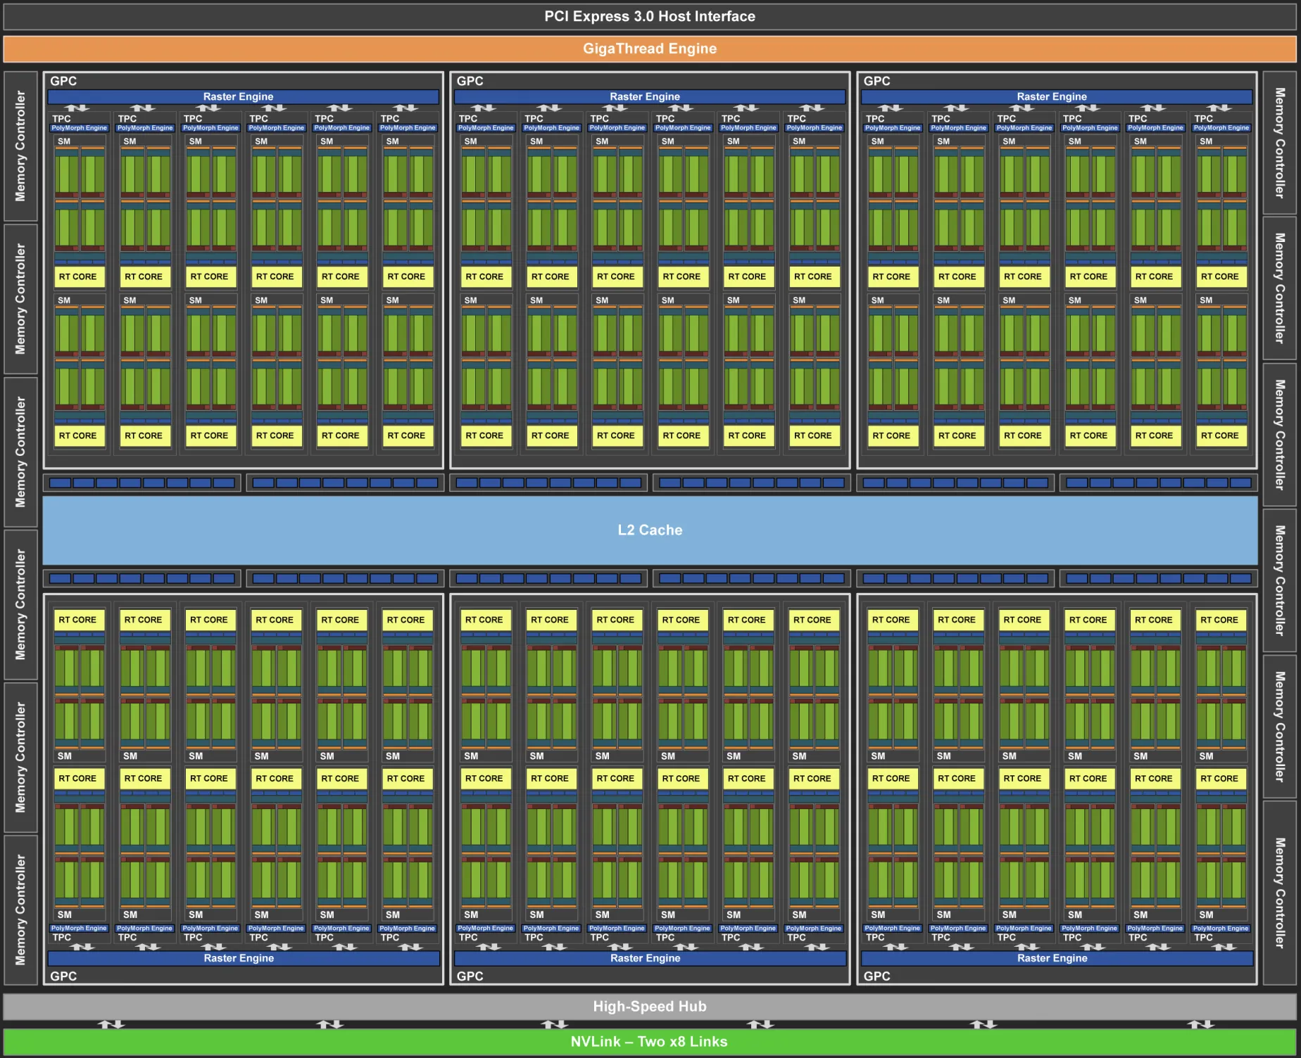Select the orange GigaThread Engine block

tap(650, 49)
